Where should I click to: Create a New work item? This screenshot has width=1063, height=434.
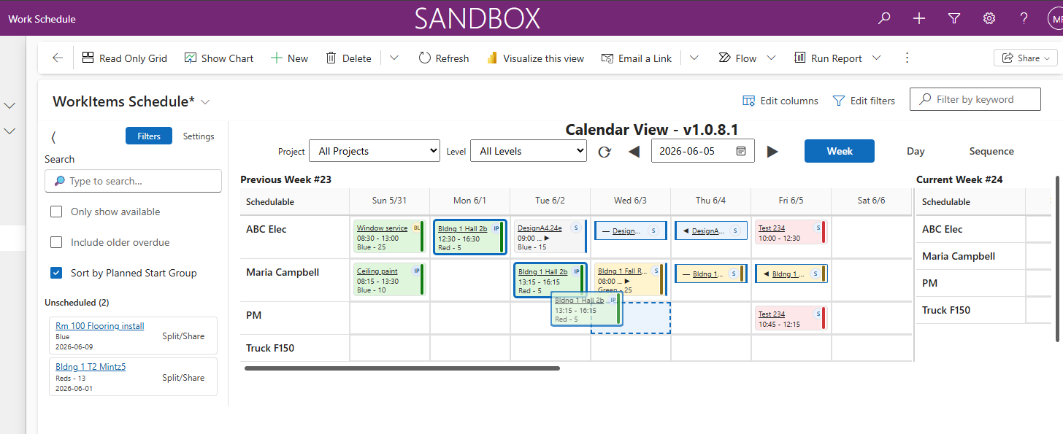click(289, 58)
